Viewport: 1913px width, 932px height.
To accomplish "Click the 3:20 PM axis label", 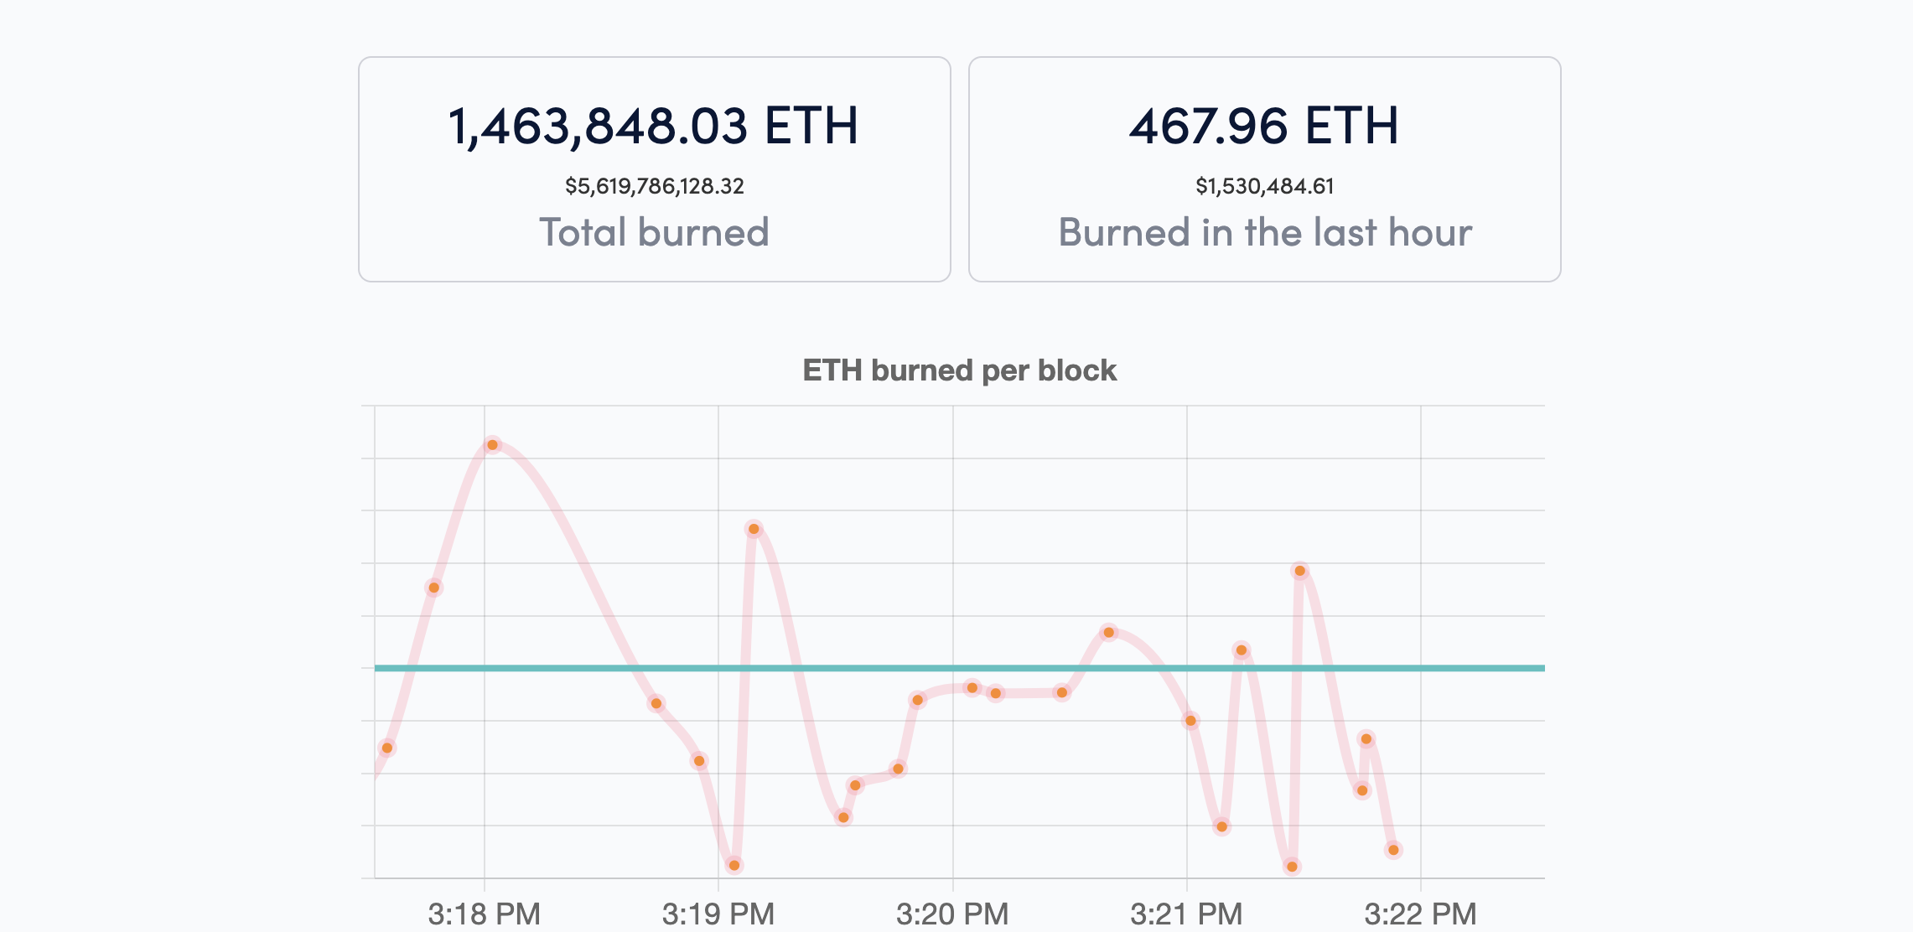I will [952, 914].
